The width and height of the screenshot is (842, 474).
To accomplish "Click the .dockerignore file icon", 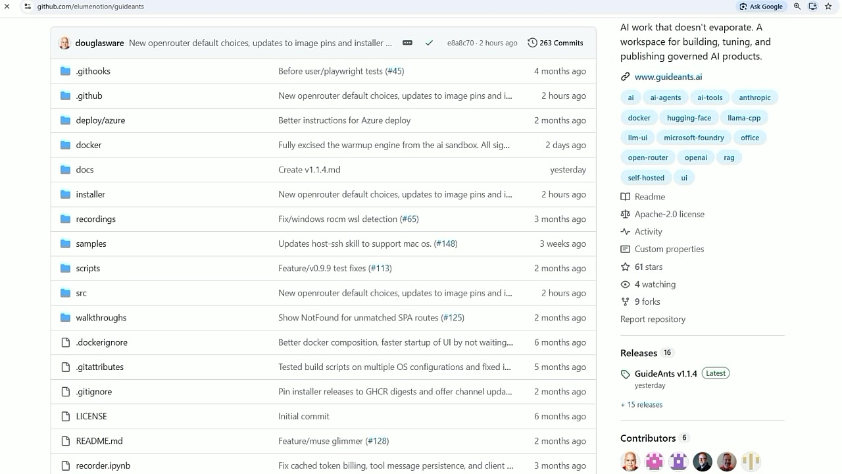I will 65,342.
